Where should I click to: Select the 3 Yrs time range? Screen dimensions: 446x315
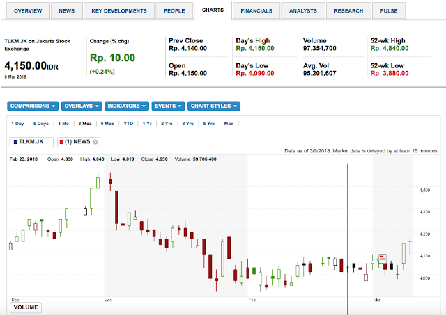point(187,124)
